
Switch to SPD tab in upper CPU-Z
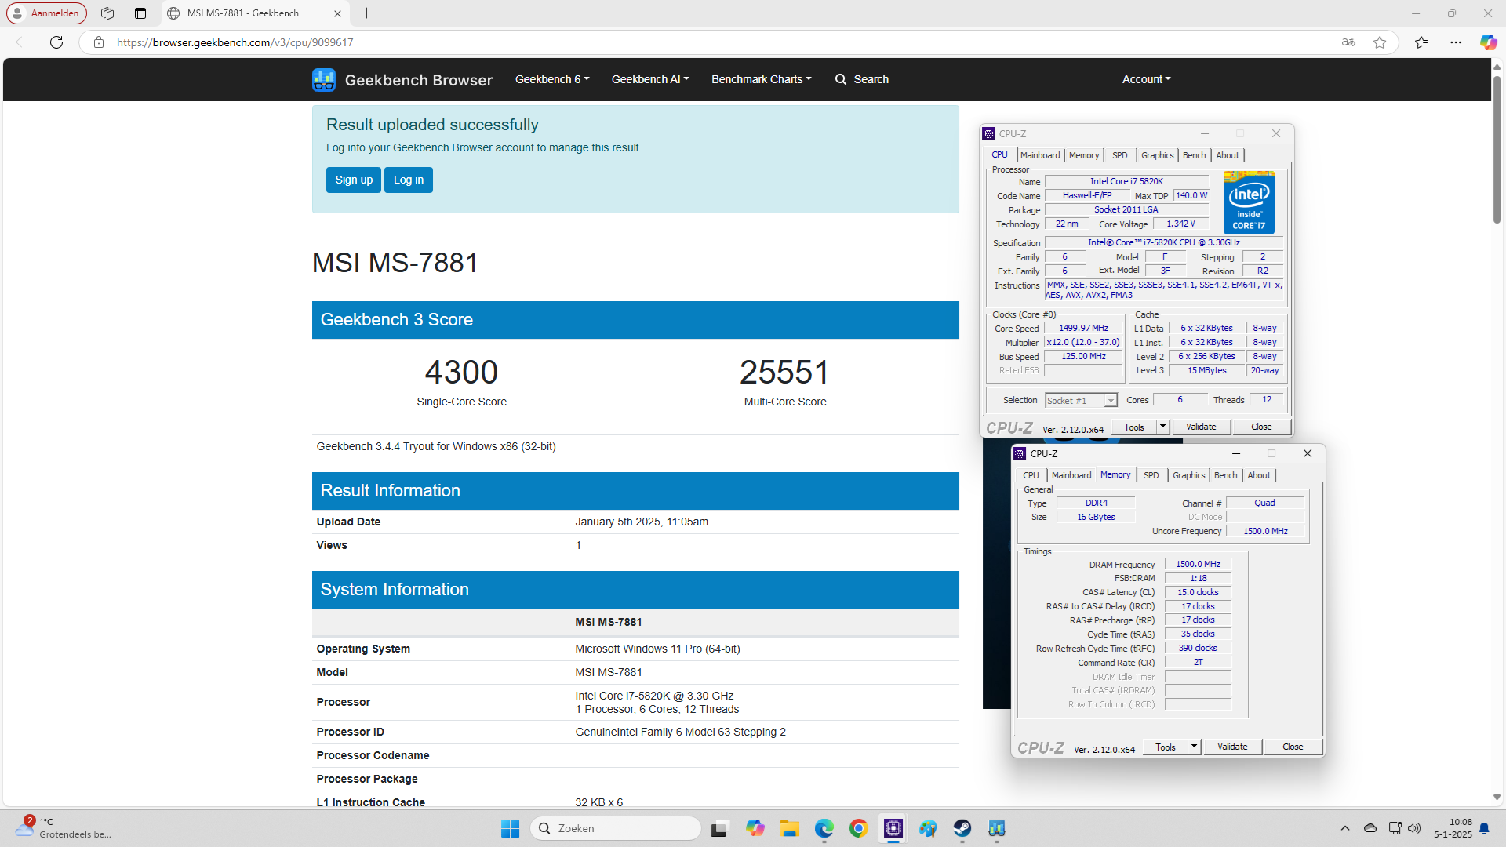(1120, 155)
